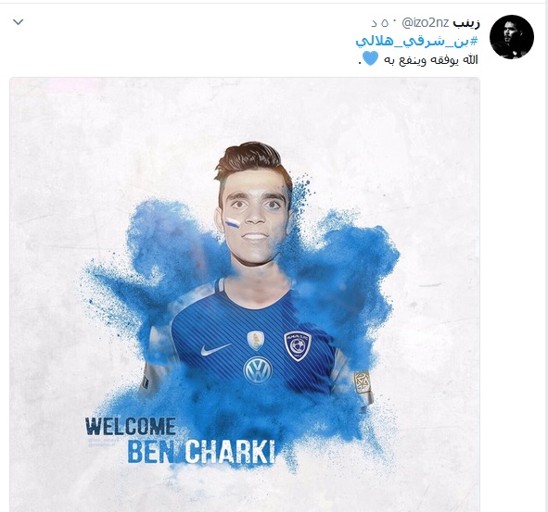Click the blue BEN word in poster

pos(152,452)
